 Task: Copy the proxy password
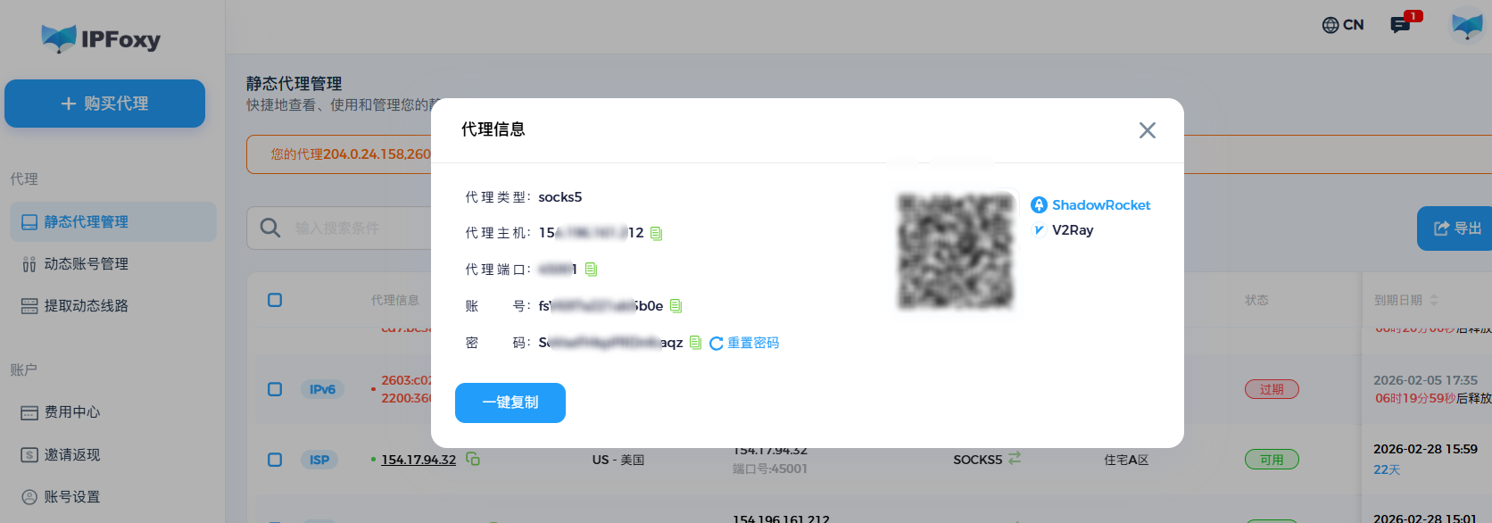pos(695,343)
